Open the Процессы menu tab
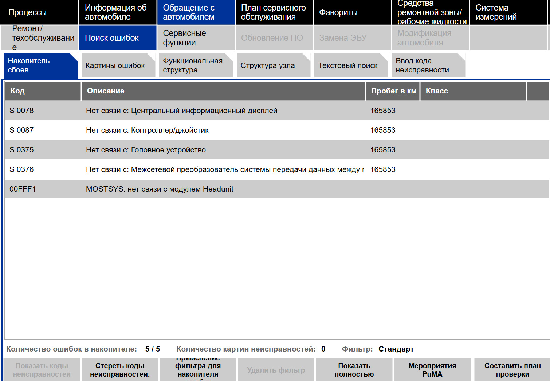 pos(39,12)
